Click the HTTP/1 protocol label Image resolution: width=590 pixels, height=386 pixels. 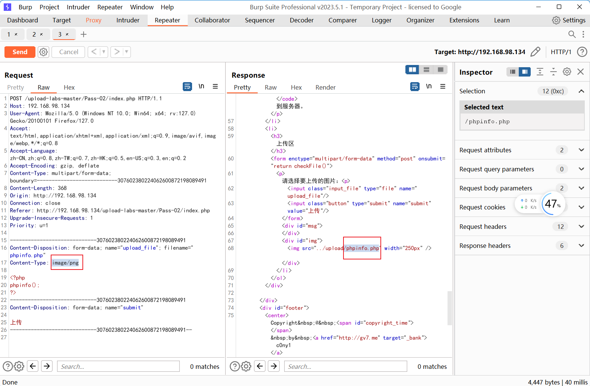coord(561,52)
